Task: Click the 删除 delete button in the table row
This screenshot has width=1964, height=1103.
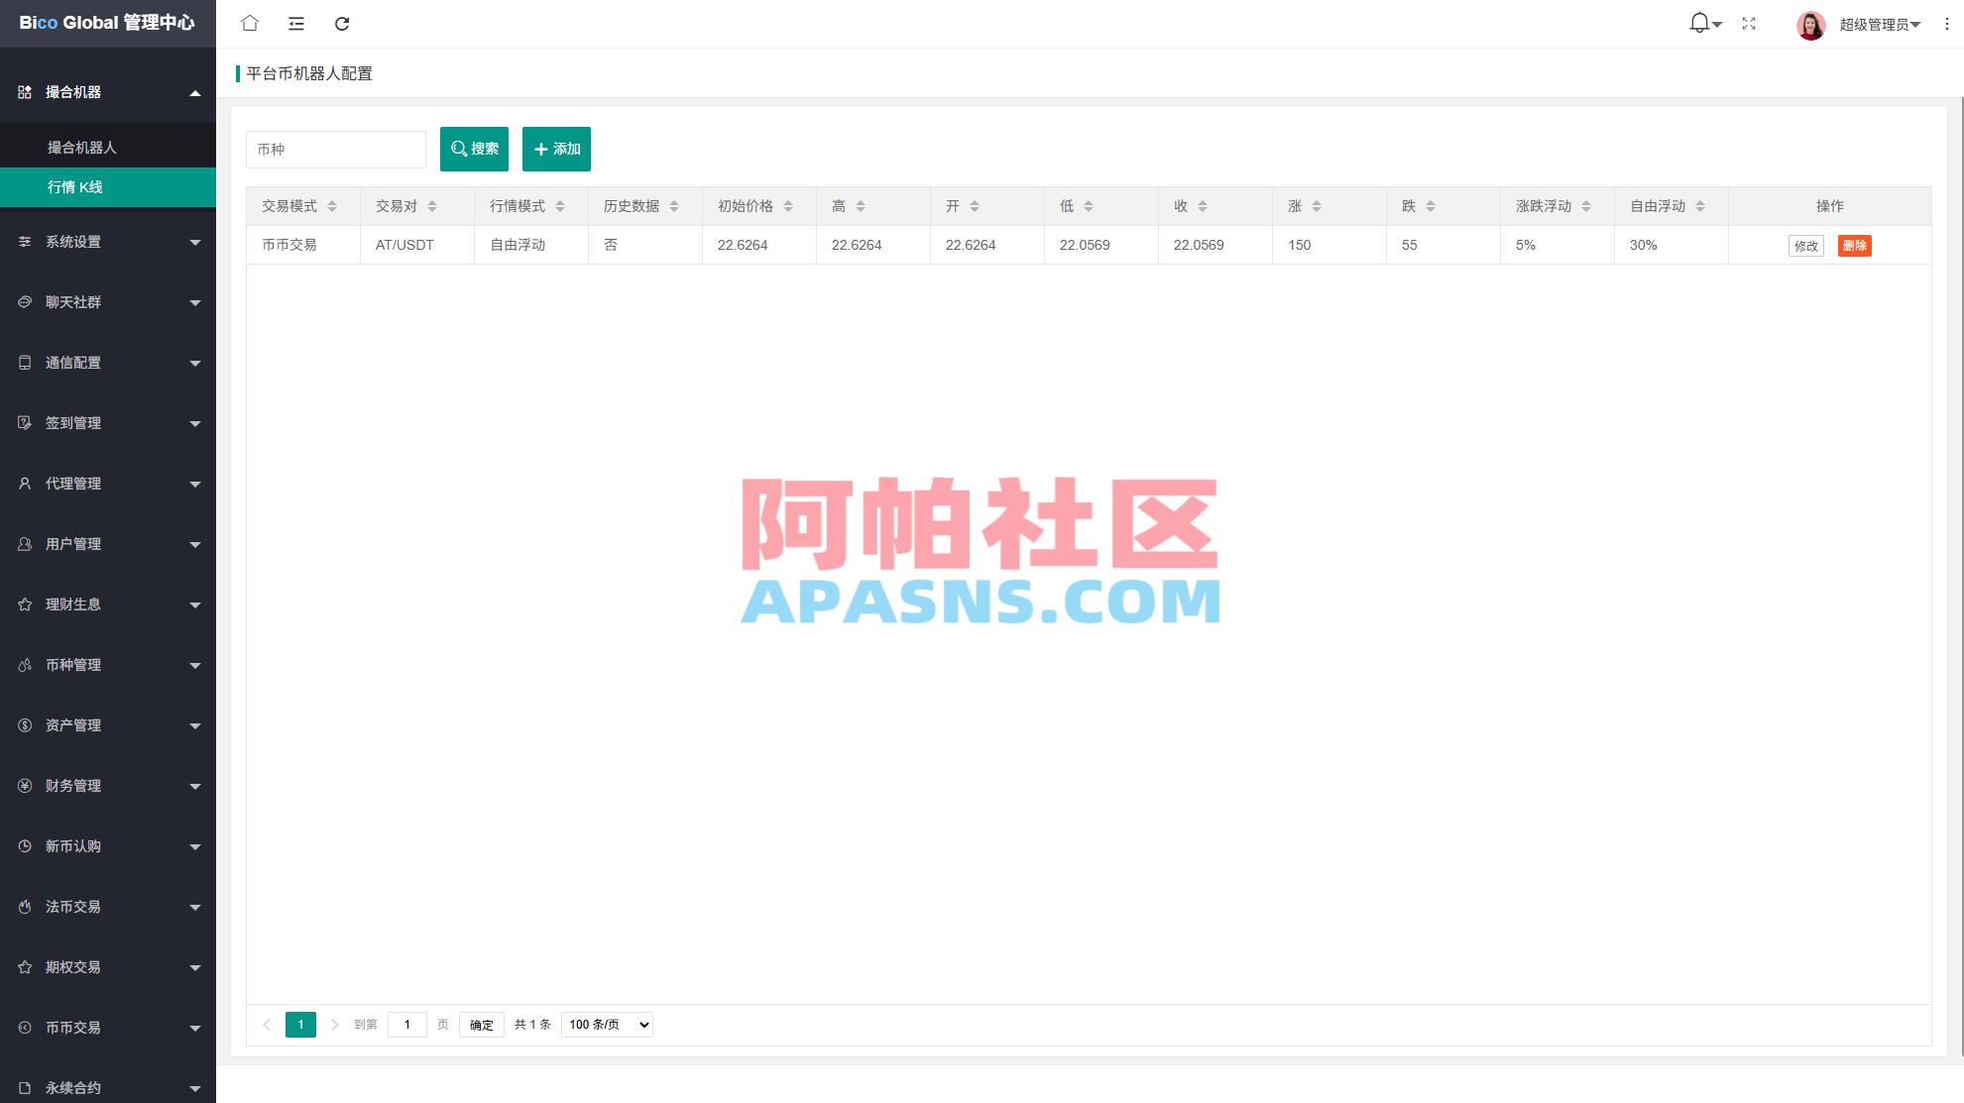Action: tap(1854, 245)
